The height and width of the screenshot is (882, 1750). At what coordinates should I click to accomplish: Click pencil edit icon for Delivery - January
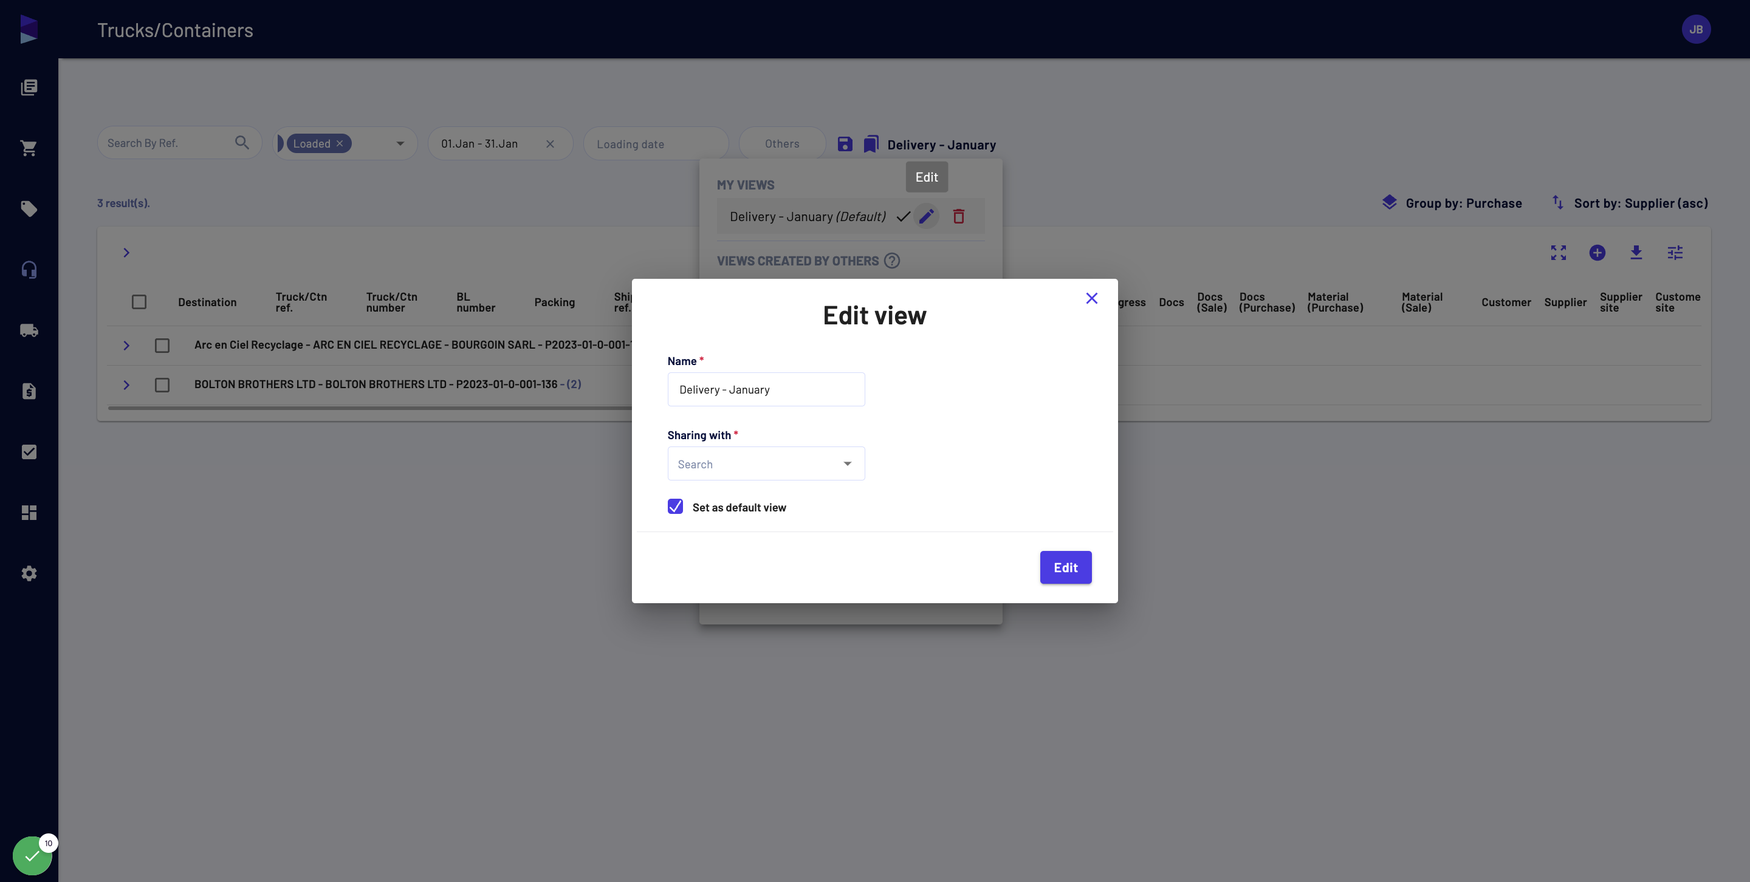tap(927, 217)
